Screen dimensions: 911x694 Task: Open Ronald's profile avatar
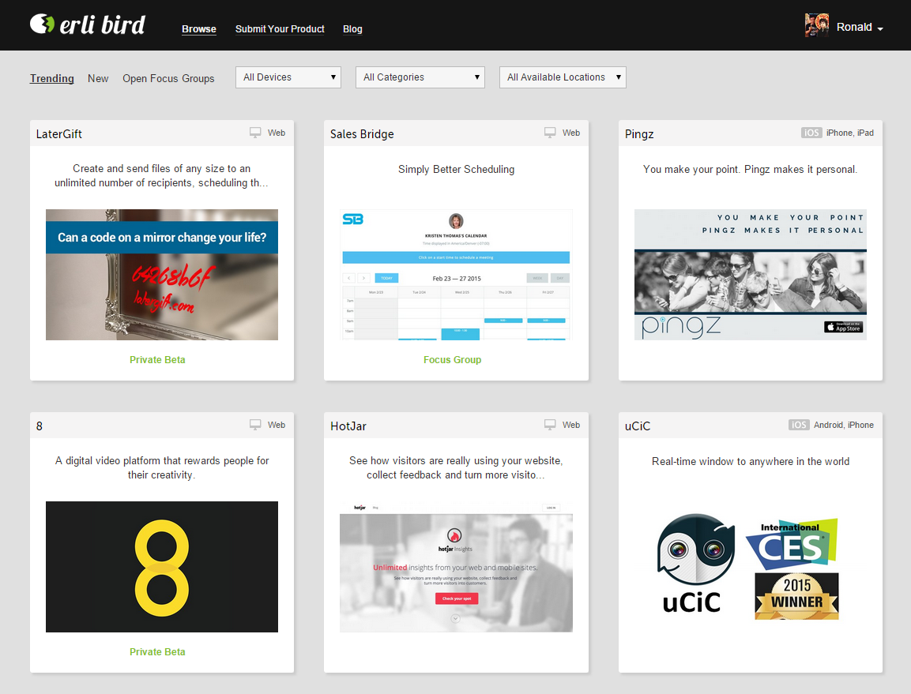pos(816,24)
